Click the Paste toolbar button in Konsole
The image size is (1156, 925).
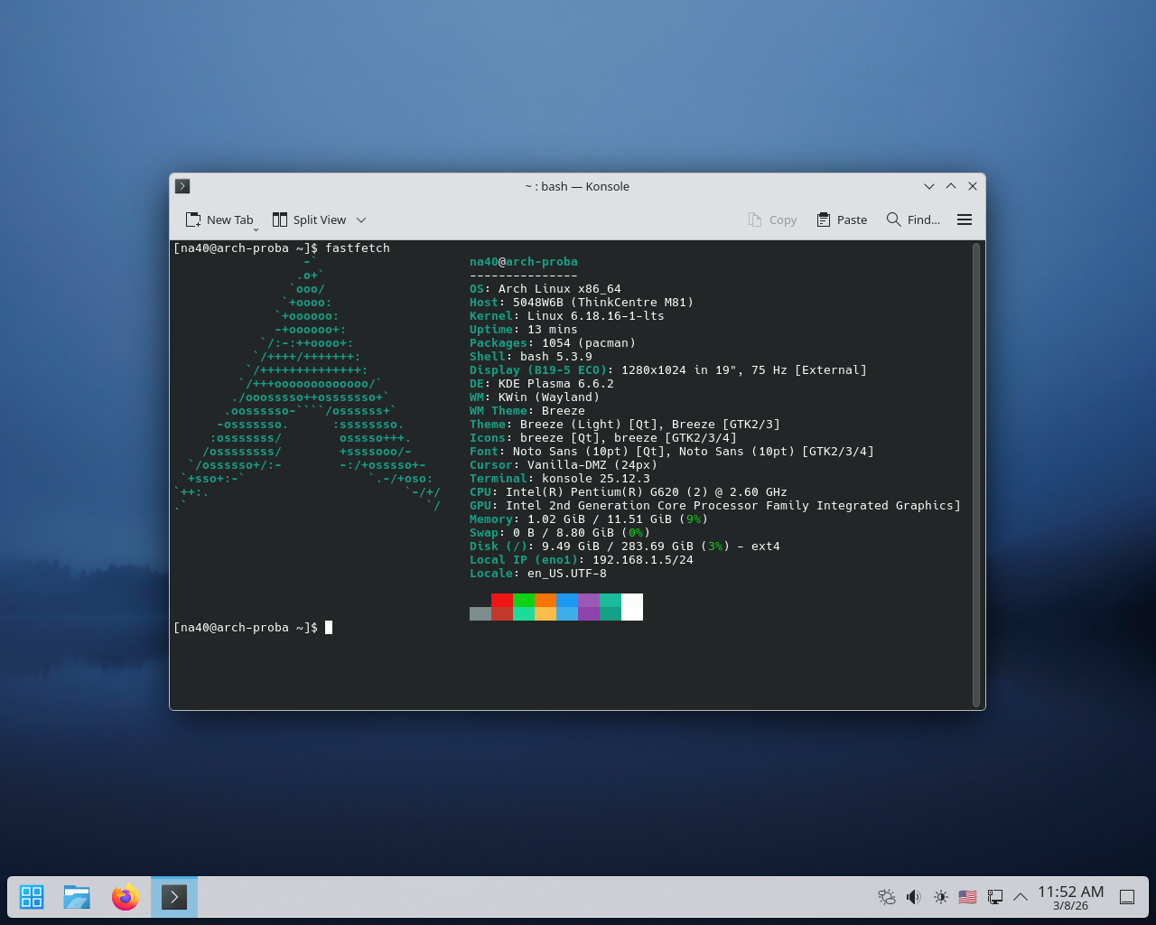coord(842,220)
